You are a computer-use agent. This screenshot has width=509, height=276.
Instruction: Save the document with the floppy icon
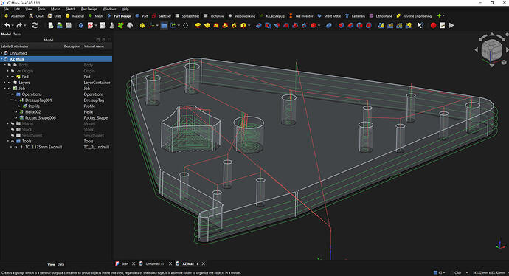point(69,25)
